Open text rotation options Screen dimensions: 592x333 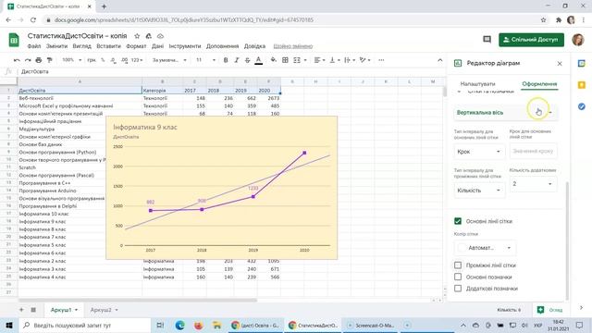pos(364,60)
